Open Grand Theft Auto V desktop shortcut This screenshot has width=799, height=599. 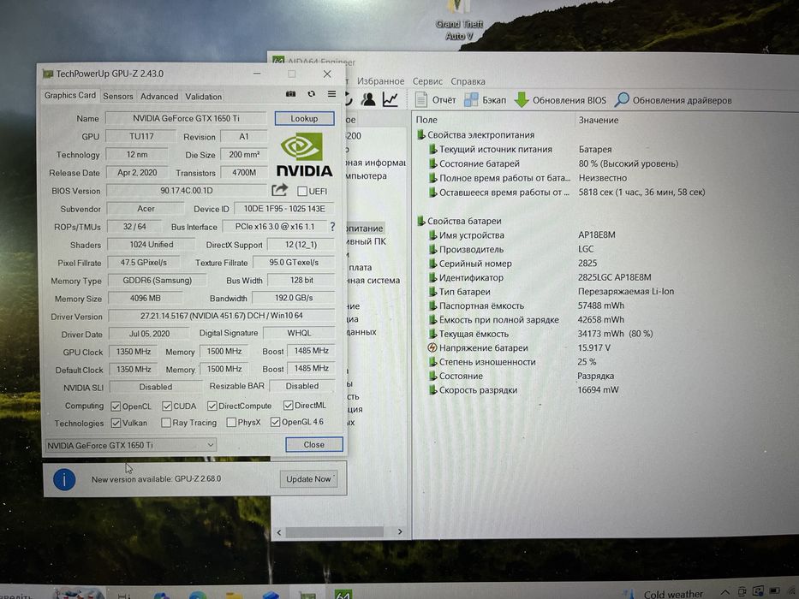460,21
